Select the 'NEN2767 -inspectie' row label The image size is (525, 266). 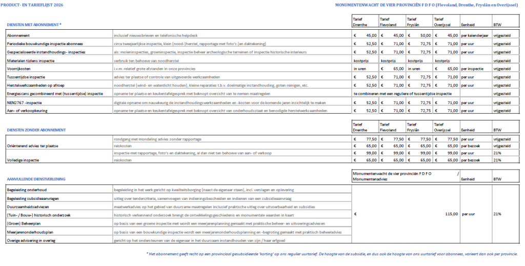[x=25, y=102]
